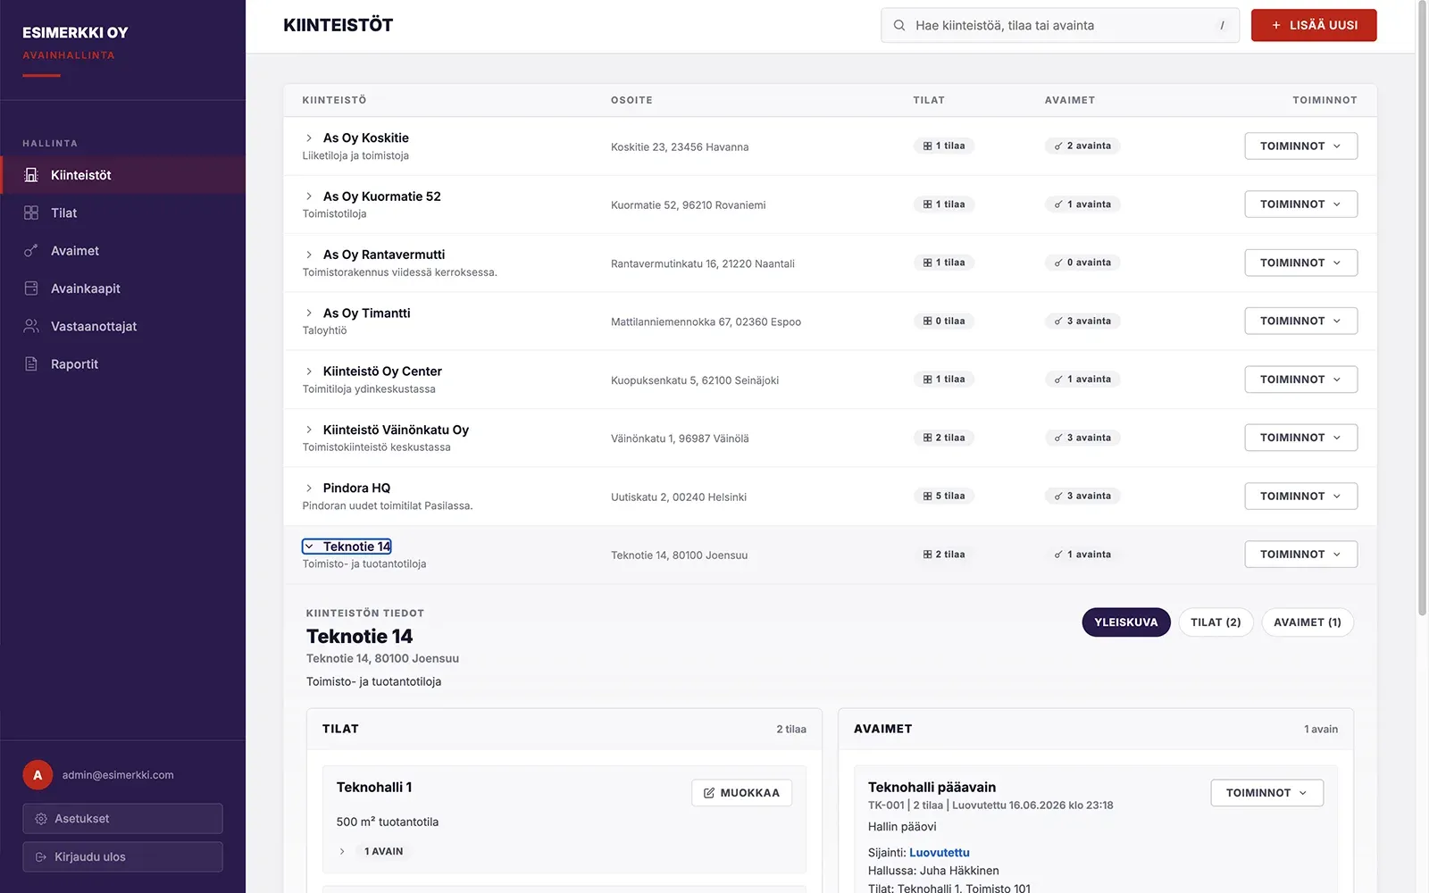Click the logout icon in Kirjaudu ulos
The height and width of the screenshot is (893, 1429).
41,857
